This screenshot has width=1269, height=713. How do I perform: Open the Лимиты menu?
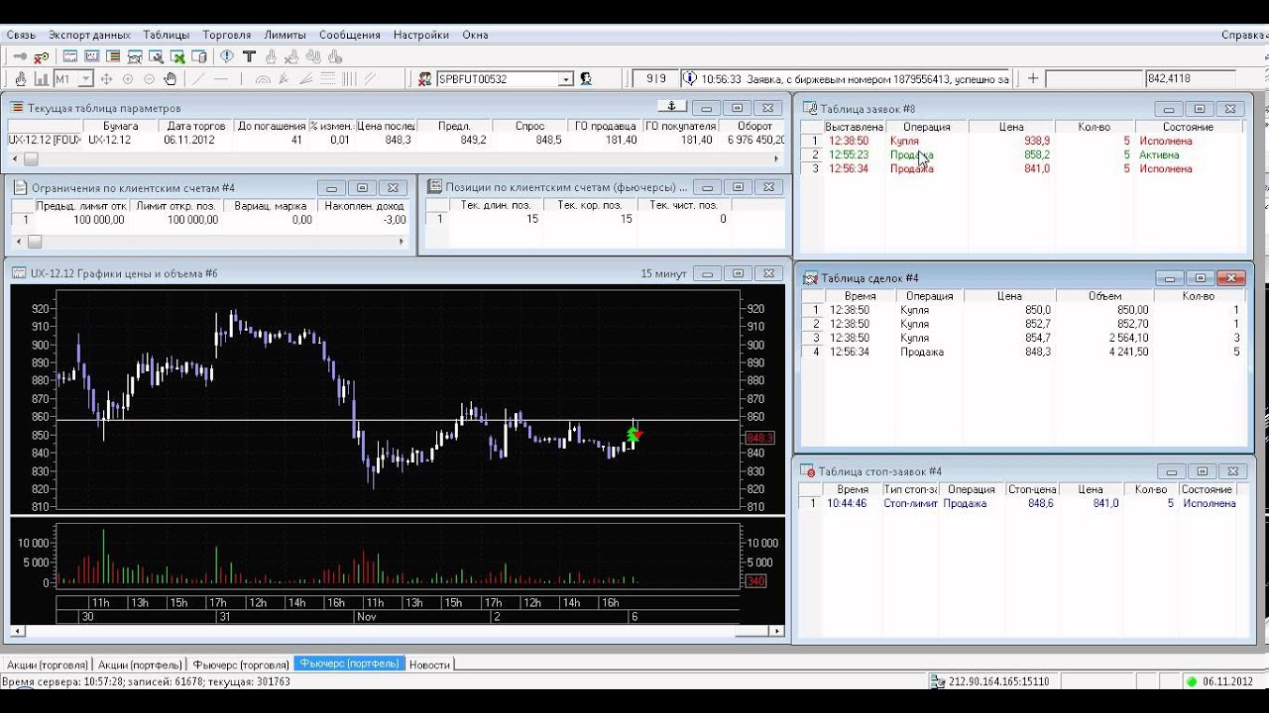click(x=285, y=35)
